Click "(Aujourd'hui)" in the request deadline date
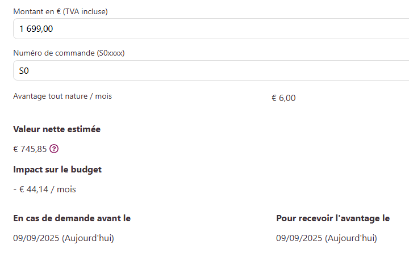The width and height of the screenshot is (409, 253). click(x=92, y=238)
